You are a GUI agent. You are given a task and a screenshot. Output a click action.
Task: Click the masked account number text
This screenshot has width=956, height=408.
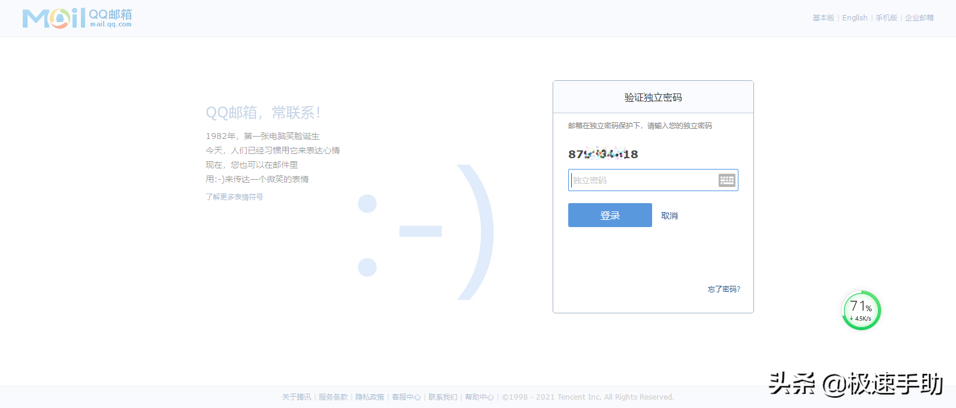click(603, 154)
